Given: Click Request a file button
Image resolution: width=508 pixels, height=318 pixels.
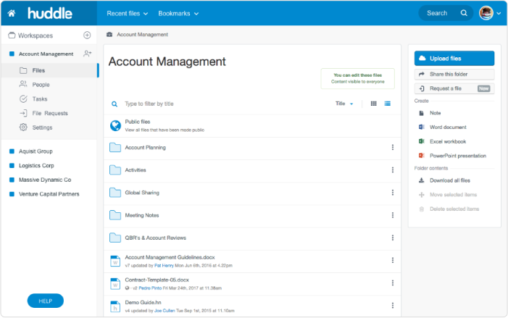Looking at the screenshot, I should click(x=454, y=88).
